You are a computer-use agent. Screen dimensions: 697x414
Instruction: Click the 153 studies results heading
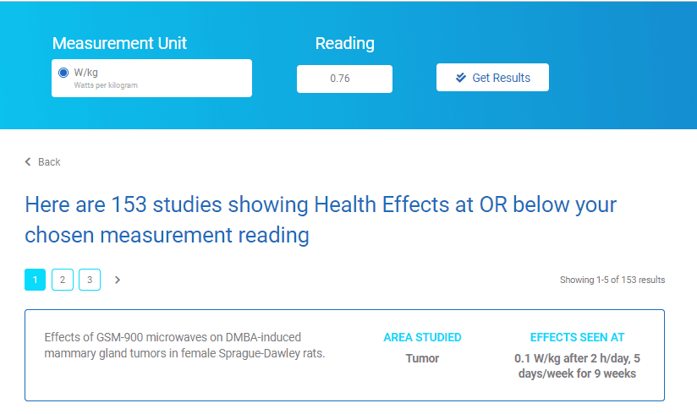click(x=321, y=220)
